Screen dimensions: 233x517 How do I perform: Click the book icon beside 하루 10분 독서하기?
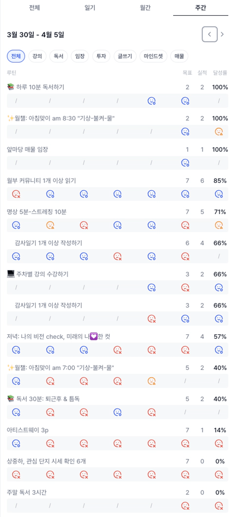point(11,87)
